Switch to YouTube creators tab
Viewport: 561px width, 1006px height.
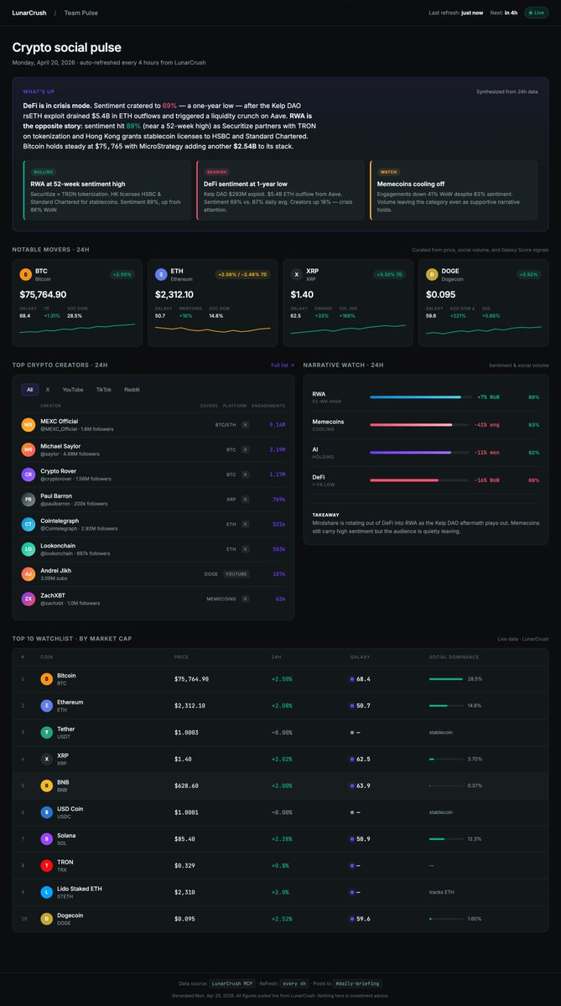tap(73, 390)
